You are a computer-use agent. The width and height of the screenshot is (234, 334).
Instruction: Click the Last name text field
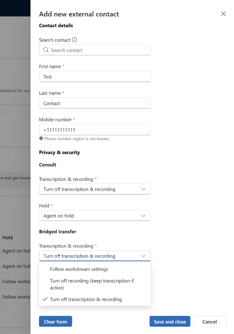(x=94, y=103)
